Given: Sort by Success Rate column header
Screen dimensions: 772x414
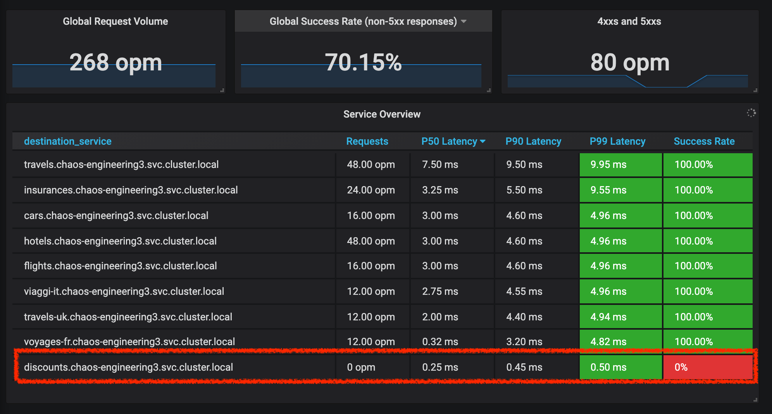Looking at the screenshot, I should (704, 141).
